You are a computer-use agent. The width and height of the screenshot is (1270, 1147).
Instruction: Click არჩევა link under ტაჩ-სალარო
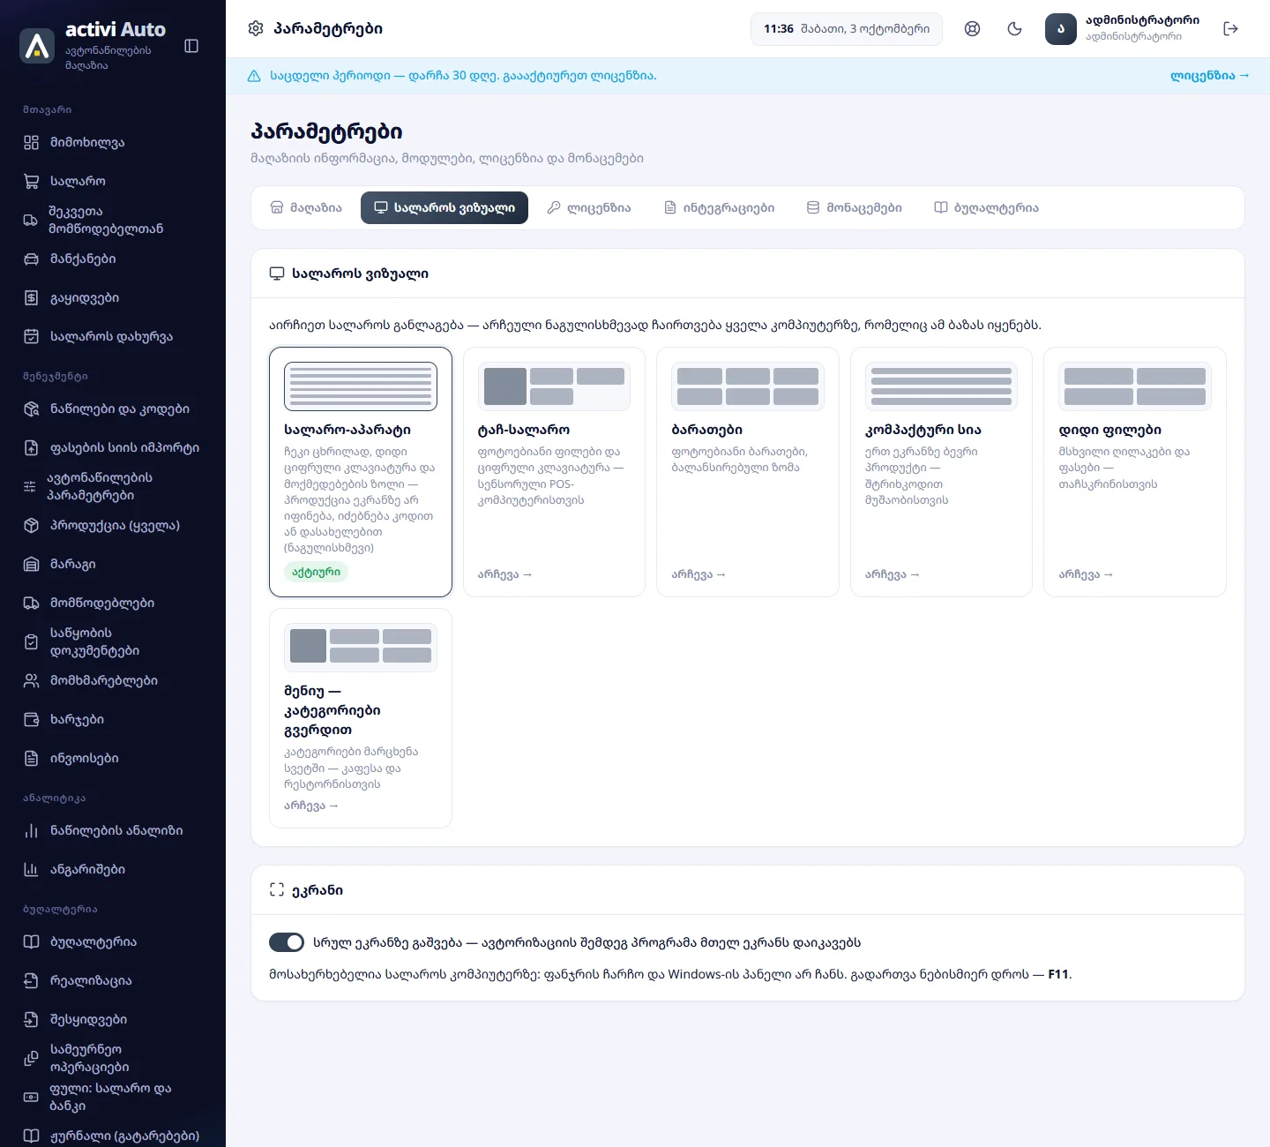point(505,574)
